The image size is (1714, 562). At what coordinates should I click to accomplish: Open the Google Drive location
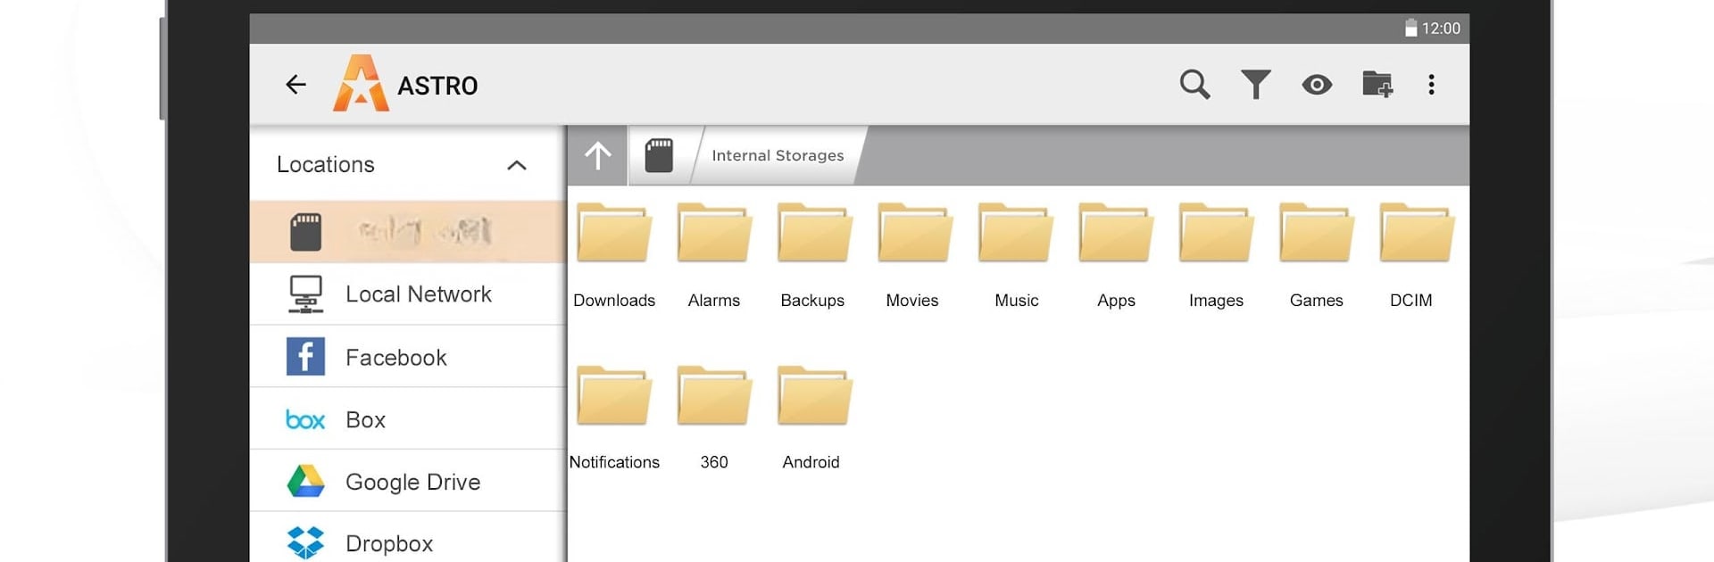(408, 482)
